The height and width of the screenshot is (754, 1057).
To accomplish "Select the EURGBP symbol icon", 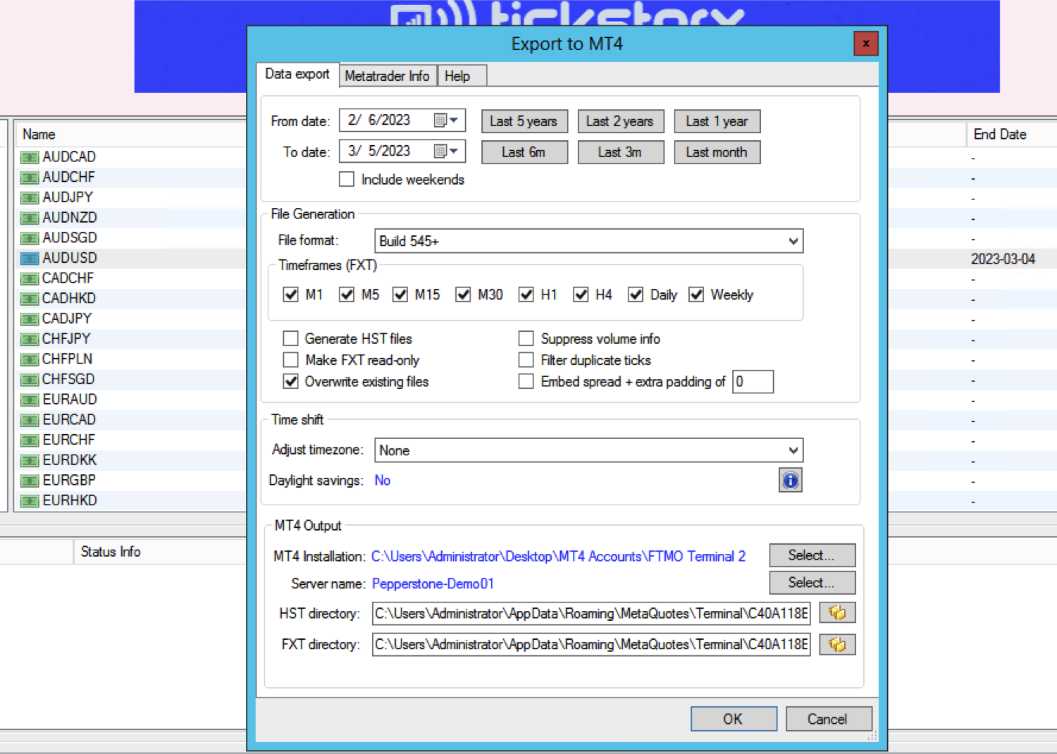I will [30, 481].
